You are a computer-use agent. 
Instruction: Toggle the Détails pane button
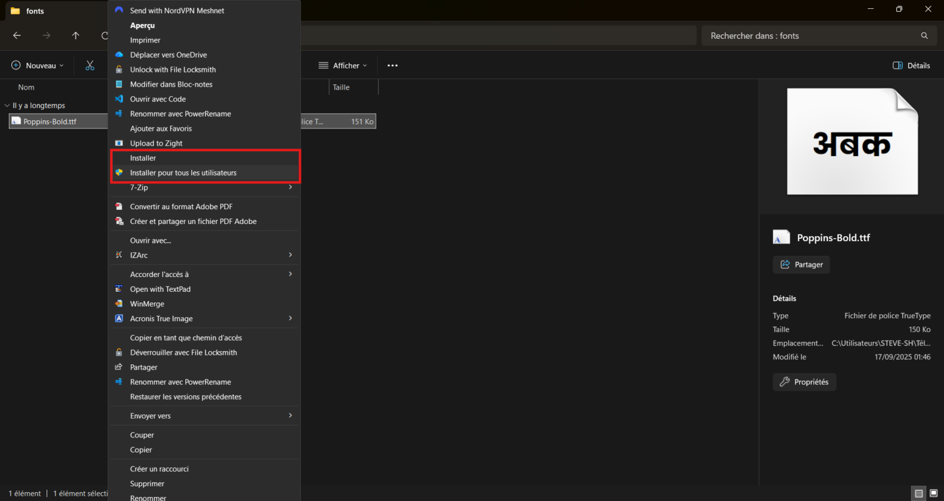click(912, 65)
